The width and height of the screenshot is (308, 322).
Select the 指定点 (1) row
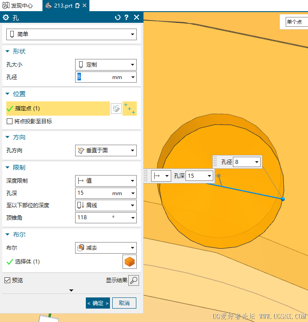(x=58, y=109)
